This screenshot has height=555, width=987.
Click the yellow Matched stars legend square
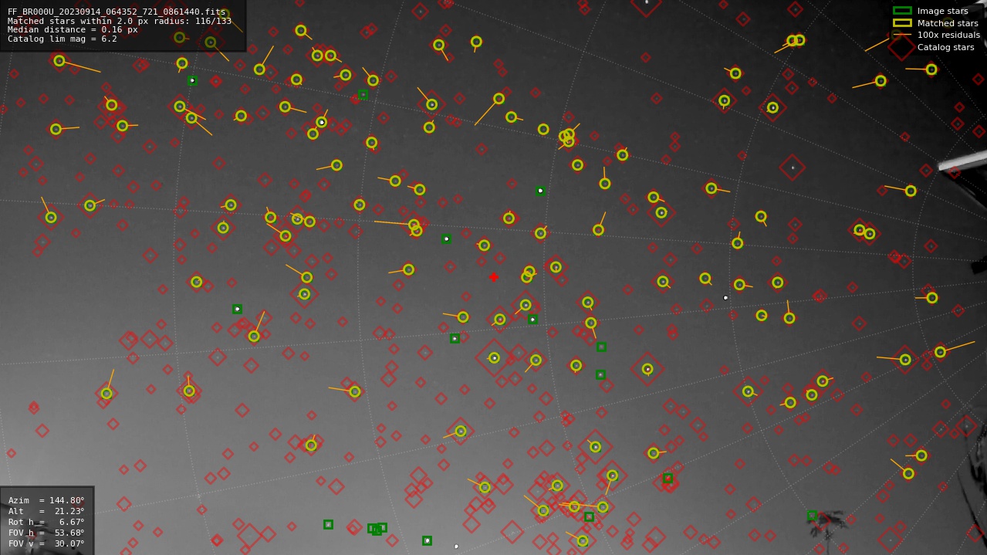[x=902, y=23]
